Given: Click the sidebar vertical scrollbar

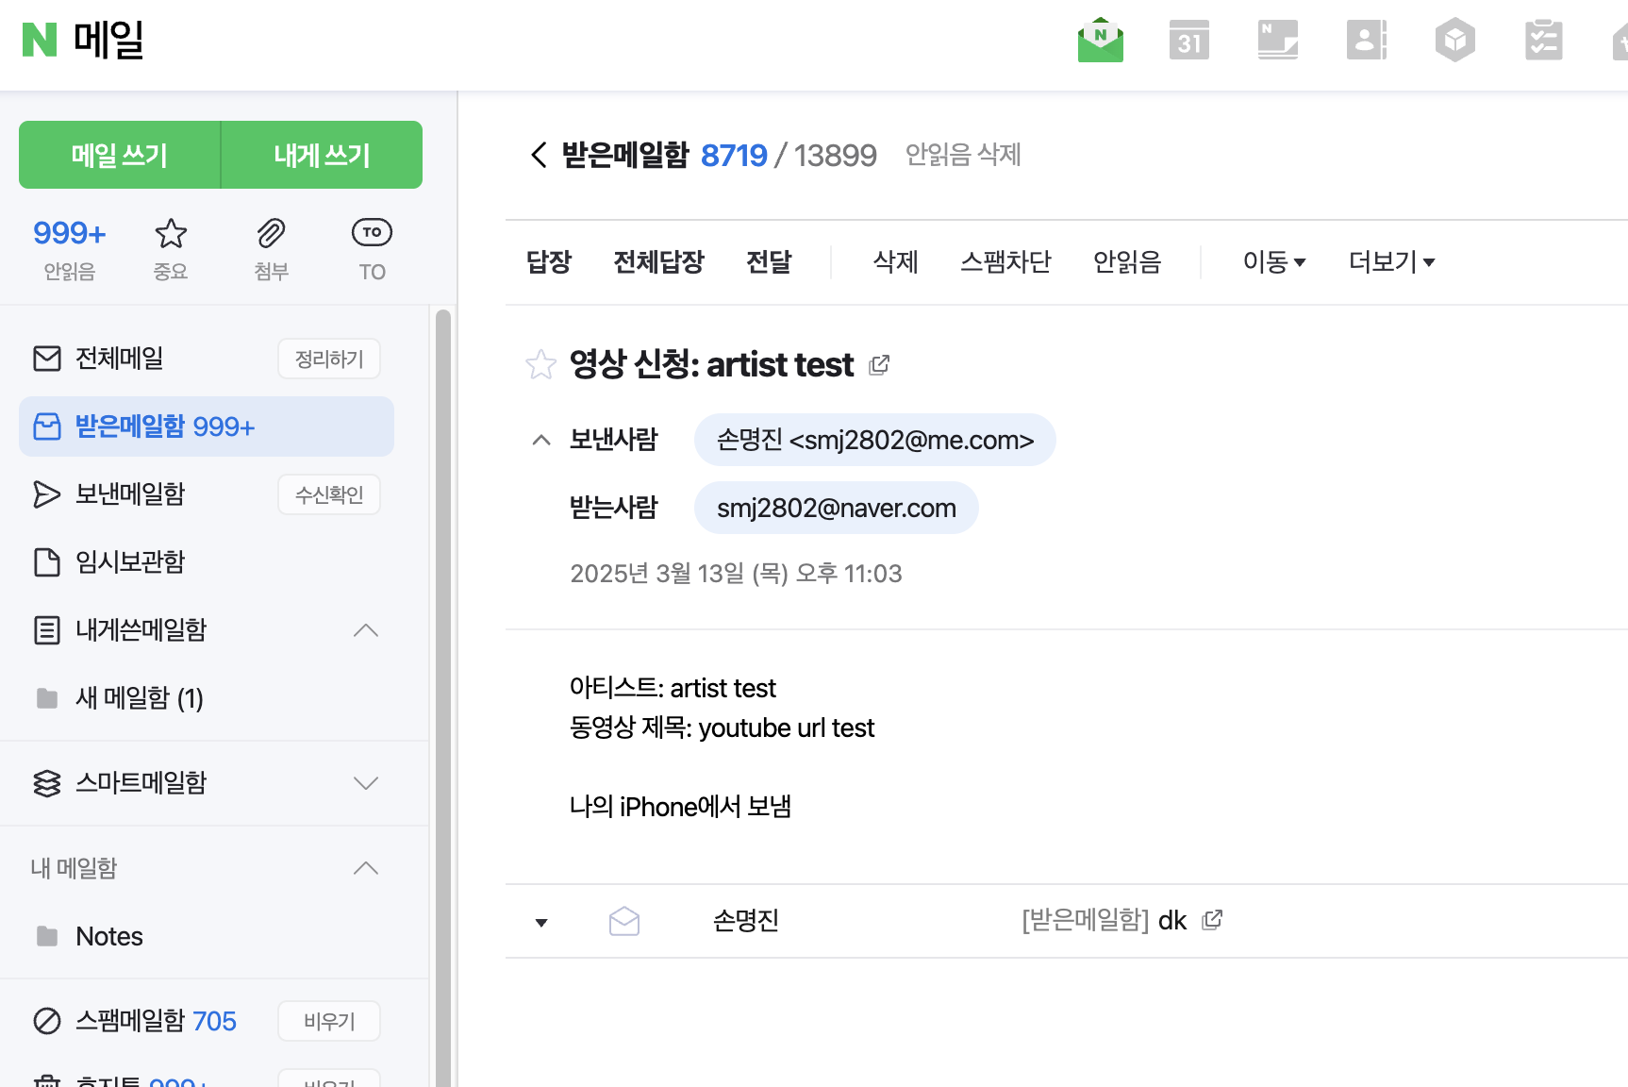Looking at the screenshot, I should point(442,696).
